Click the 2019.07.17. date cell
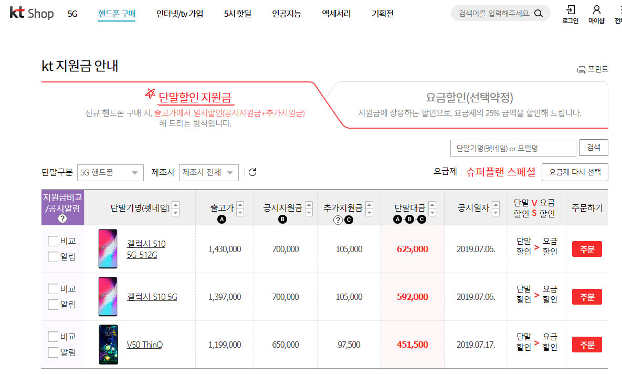 click(x=476, y=345)
